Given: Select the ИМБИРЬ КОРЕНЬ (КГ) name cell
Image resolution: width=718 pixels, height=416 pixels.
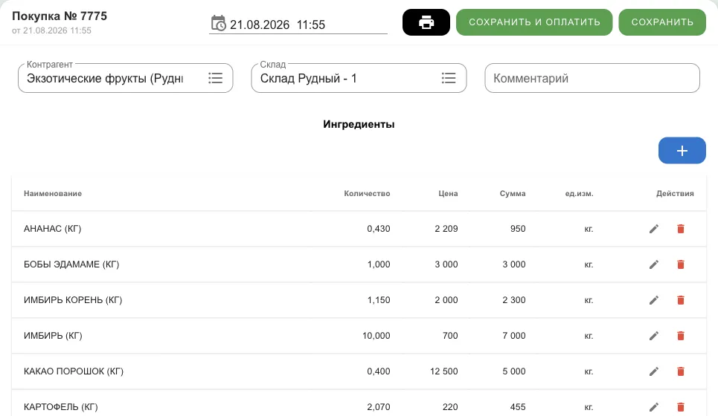Looking at the screenshot, I should (x=73, y=300).
